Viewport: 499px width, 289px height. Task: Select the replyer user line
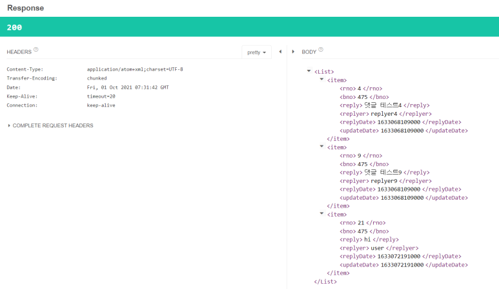point(379,248)
